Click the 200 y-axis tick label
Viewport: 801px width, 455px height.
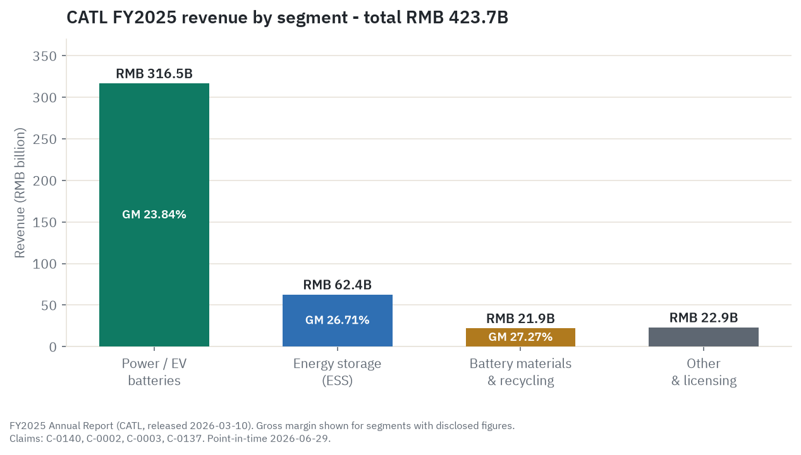[x=45, y=180]
